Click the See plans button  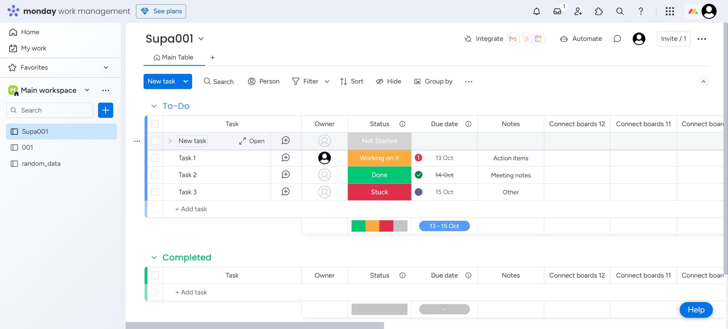pos(161,11)
